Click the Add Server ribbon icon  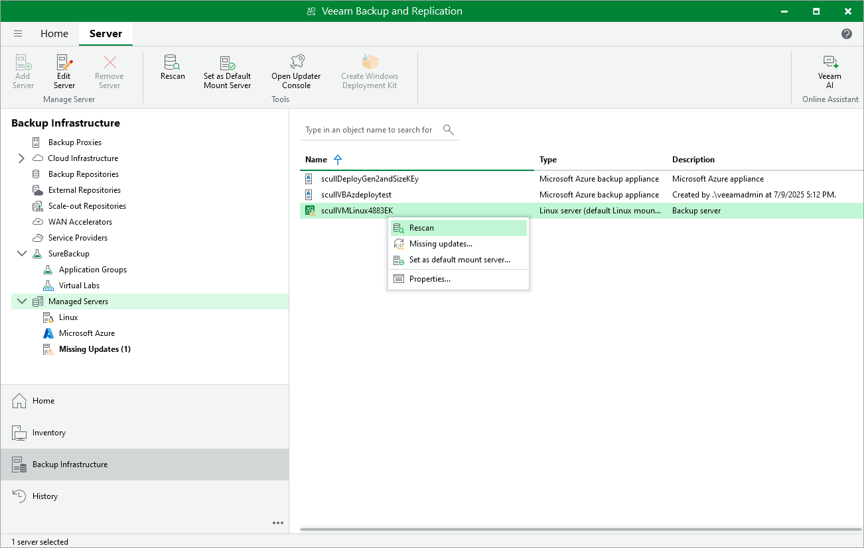(23, 72)
